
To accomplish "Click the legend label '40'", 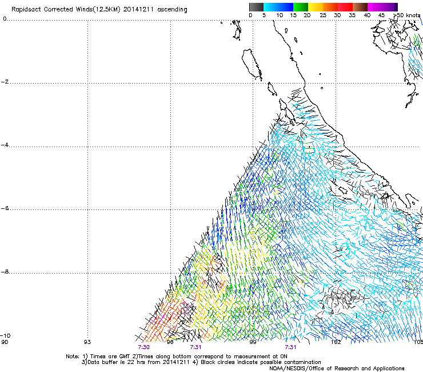I will pos(367,15).
